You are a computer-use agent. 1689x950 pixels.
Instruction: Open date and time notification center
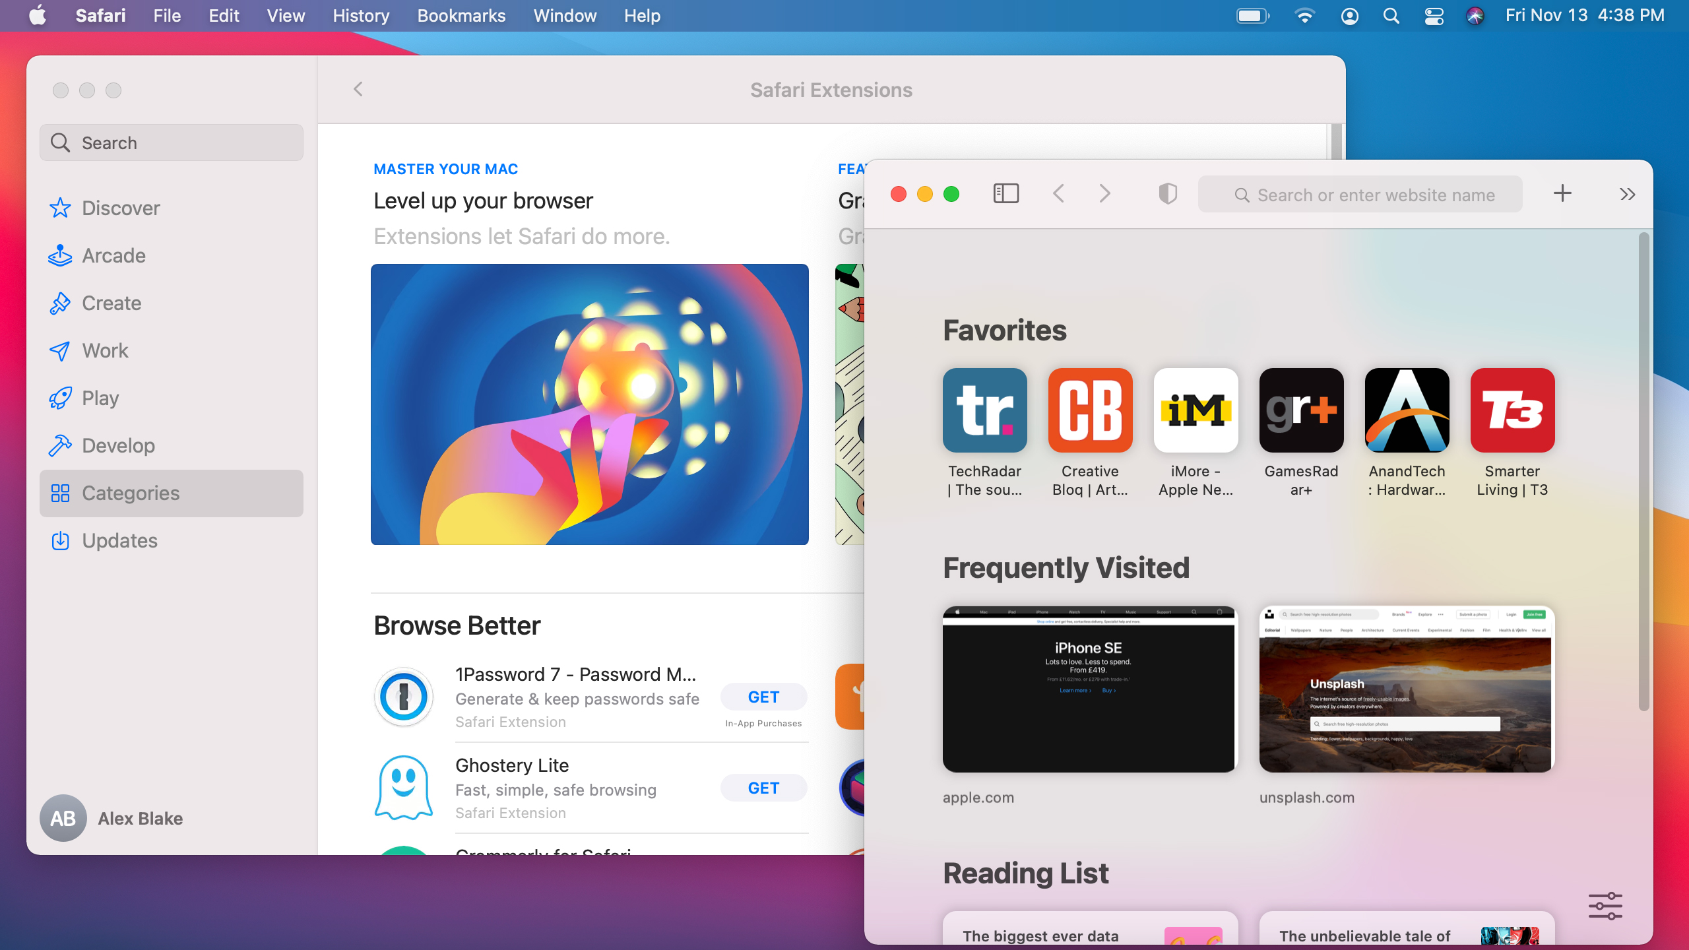point(1585,15)
